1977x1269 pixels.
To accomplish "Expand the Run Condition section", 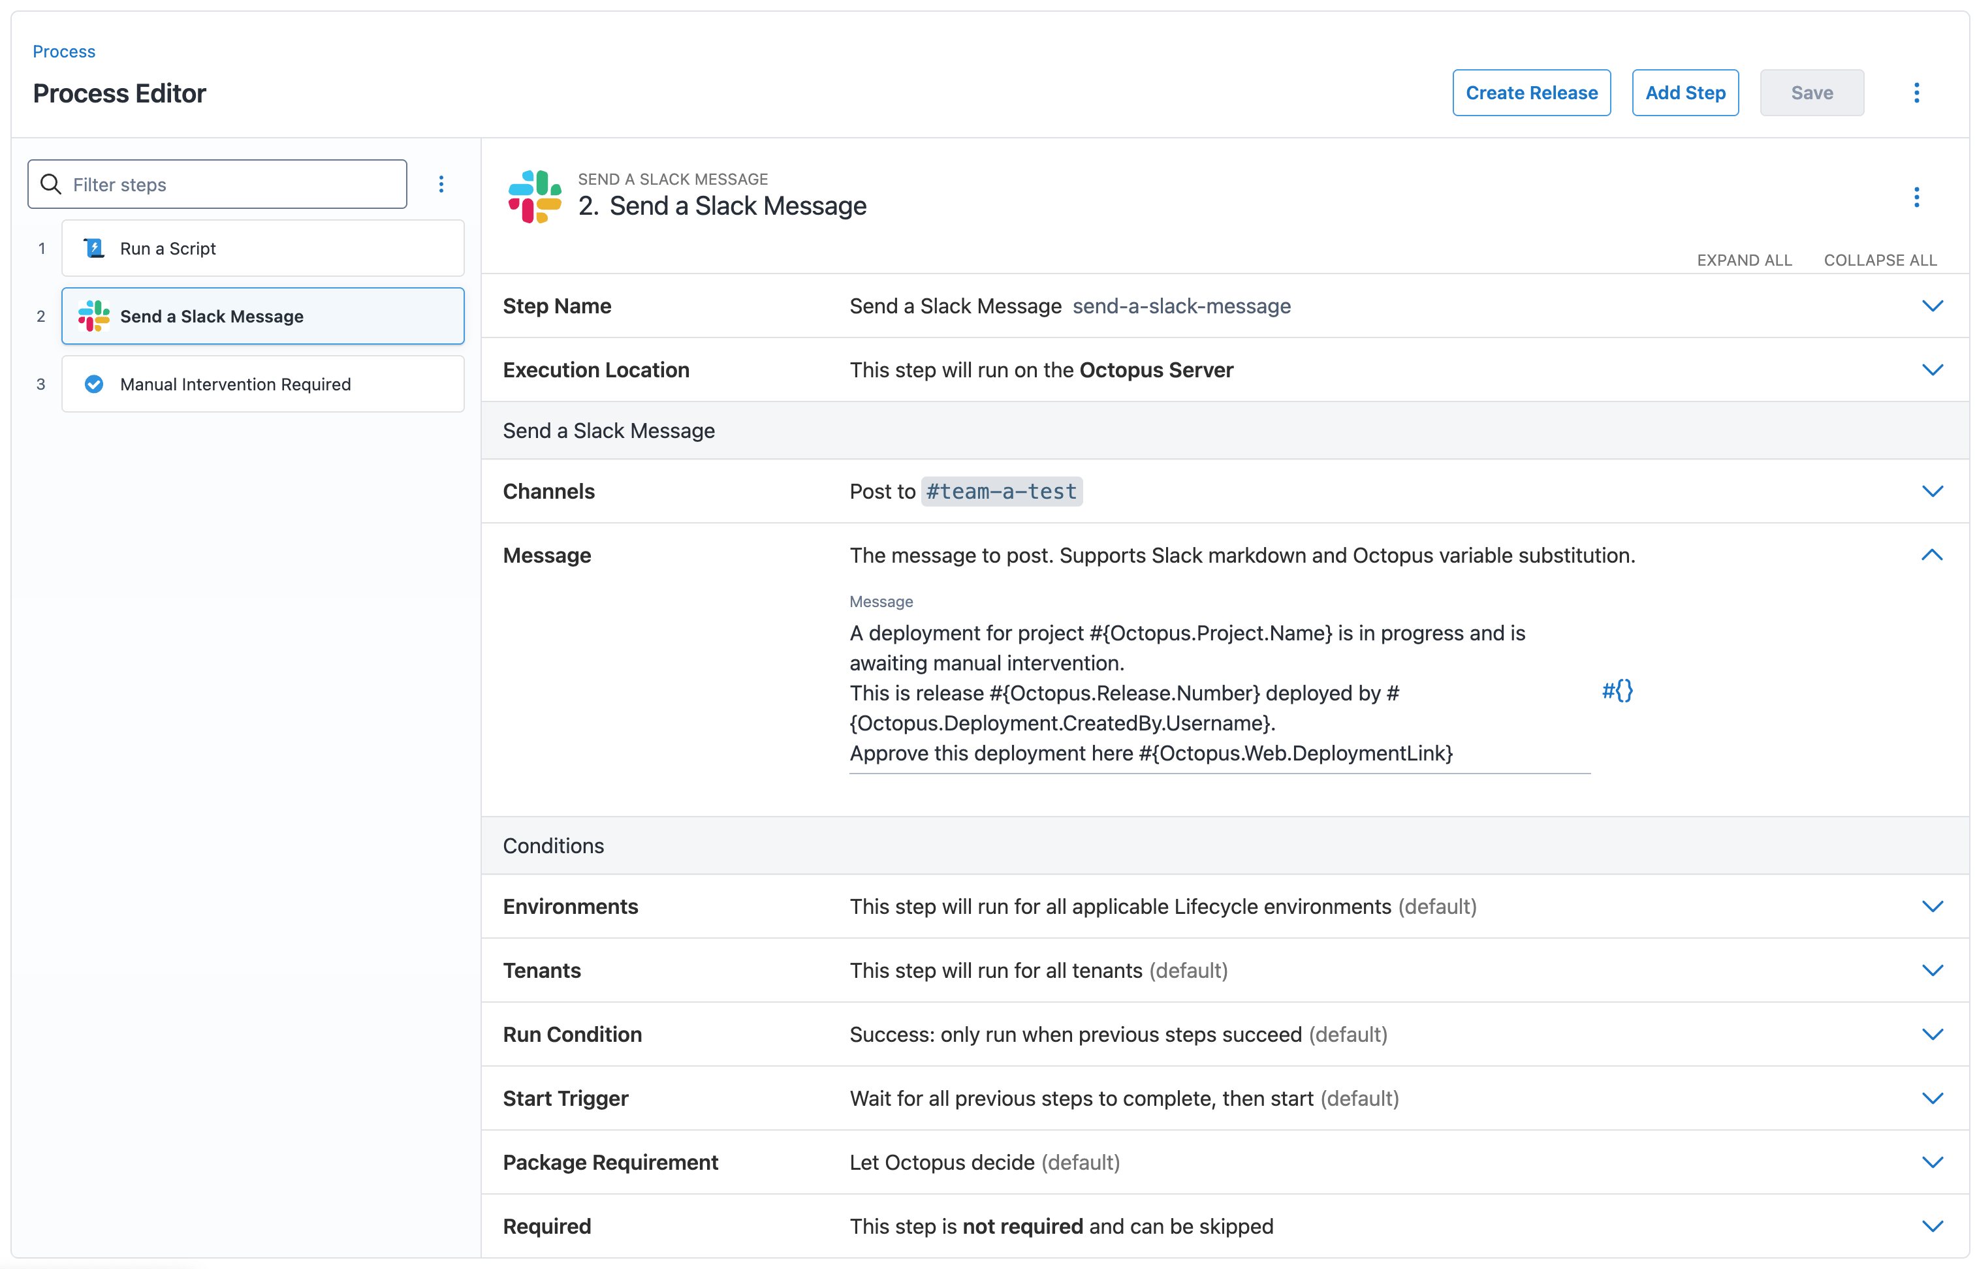I will [x=1932, y=1034].
